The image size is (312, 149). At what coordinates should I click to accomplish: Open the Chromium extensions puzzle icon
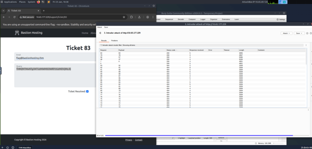tap(131, 17)
